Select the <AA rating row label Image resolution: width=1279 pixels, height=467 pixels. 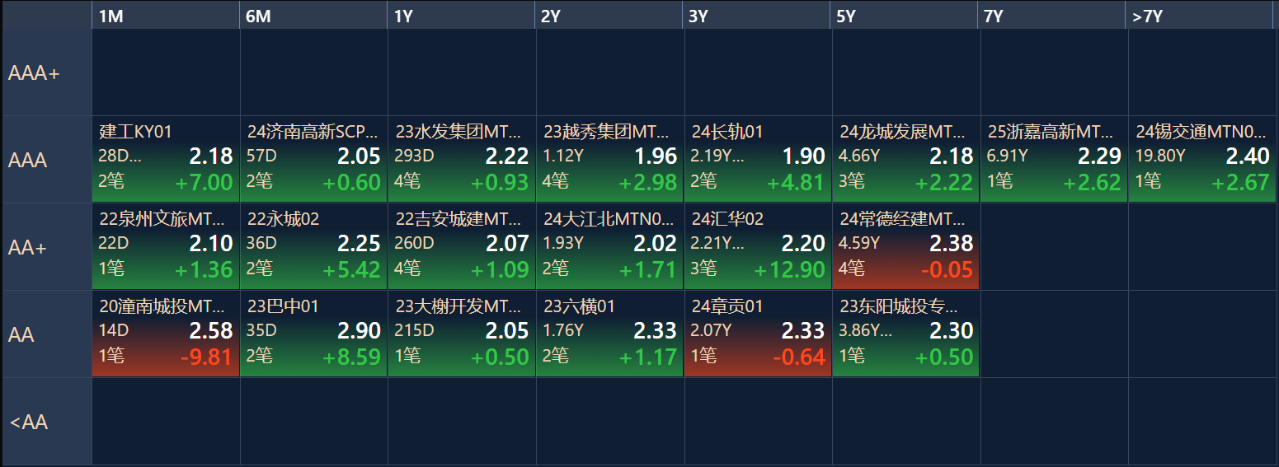[x=47, y=422]
